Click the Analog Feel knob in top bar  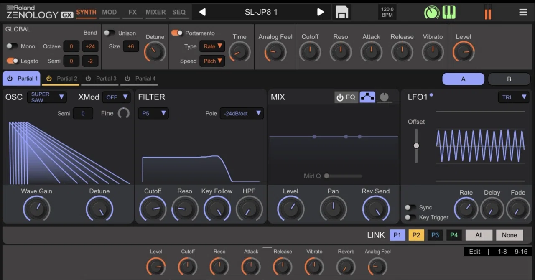coord(275,52)
